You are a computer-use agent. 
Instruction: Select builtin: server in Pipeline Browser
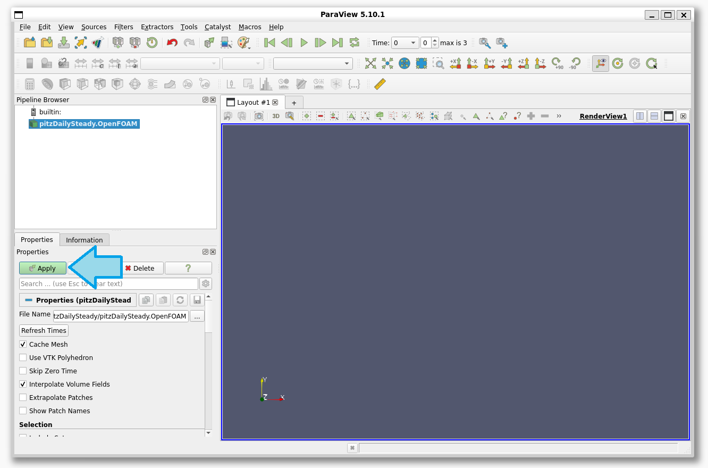pyautogui.click(x=50, y=112)
